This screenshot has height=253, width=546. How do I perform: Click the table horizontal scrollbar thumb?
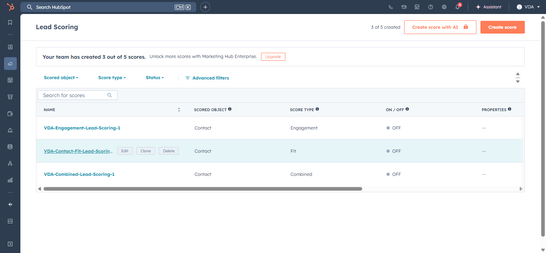[203, 189]
